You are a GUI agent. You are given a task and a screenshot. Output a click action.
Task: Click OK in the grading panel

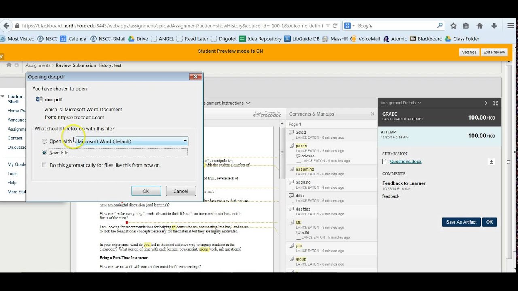489,222
